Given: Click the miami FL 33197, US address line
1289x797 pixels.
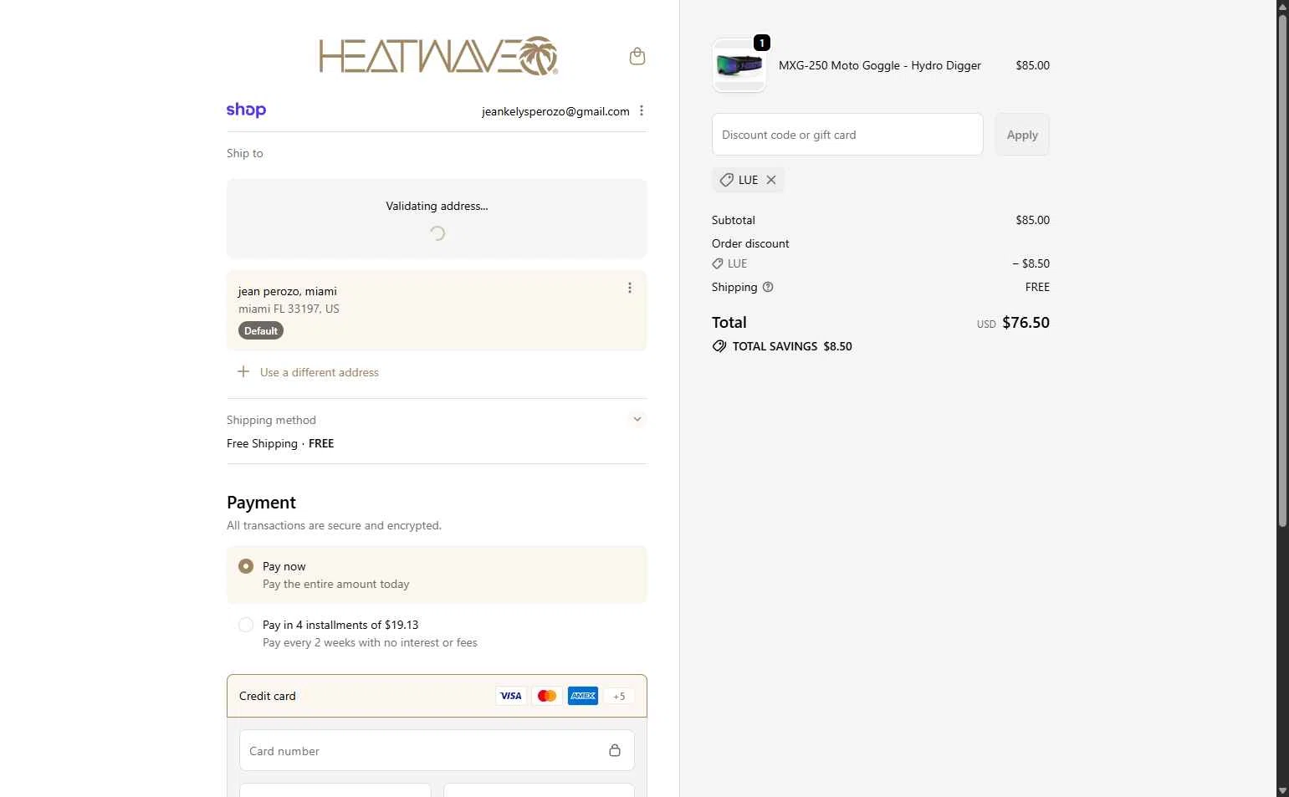Looking at the screenshot, I should (x=289, y=309).
